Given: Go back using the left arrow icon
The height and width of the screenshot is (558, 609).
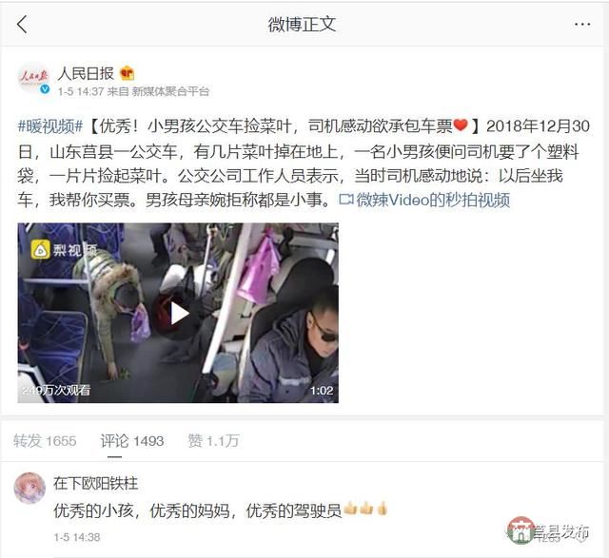Looking at the screenshot, I should (22, 25).
